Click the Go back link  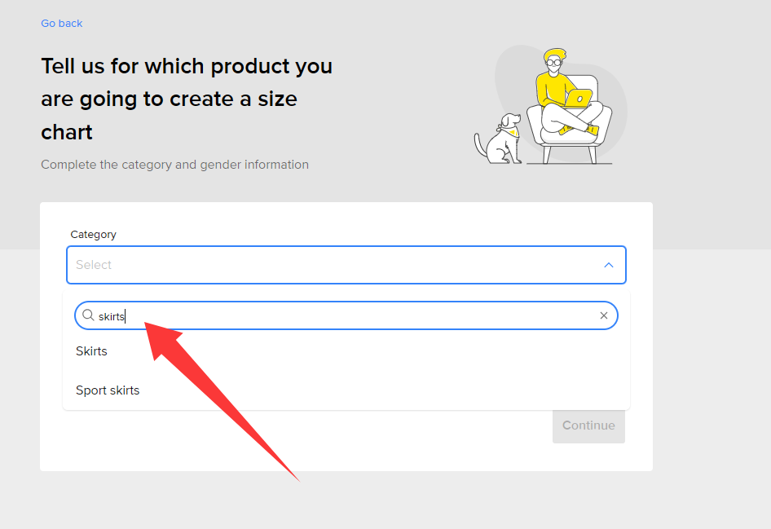point(61,23)
